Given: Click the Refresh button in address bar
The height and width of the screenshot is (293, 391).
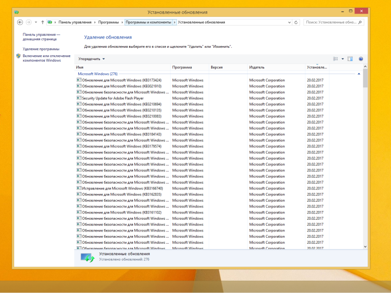Looking at the screenshot, I should coord(296,22).
